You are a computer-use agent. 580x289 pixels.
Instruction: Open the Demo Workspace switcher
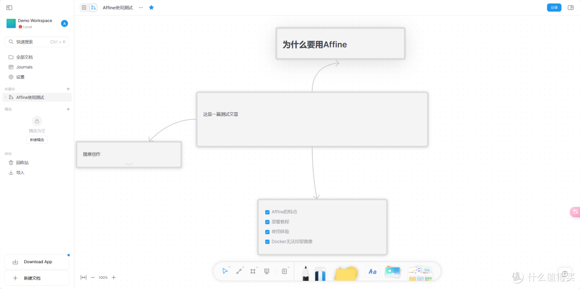pyautogui.click(x=30, y=23)
